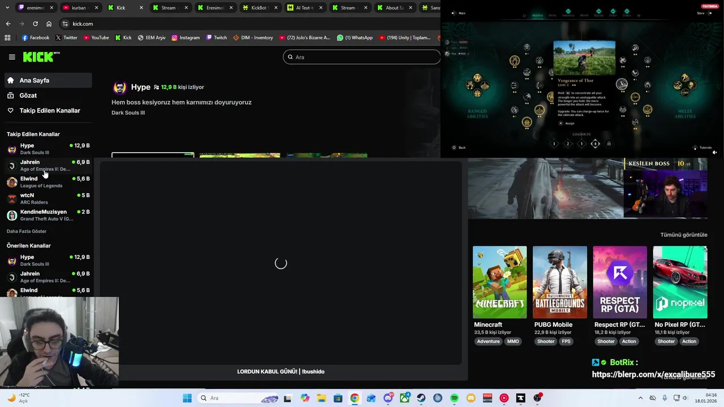Screen dimensions: 724x407
Task: Open the Twitch bookmark
Action: (x=217, y=38)
